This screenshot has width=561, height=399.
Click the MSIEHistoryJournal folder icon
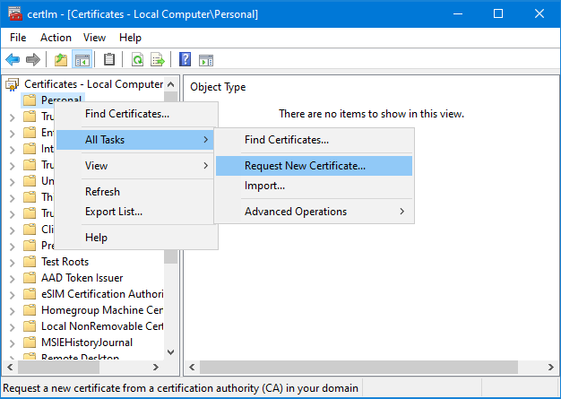(30, 343)
